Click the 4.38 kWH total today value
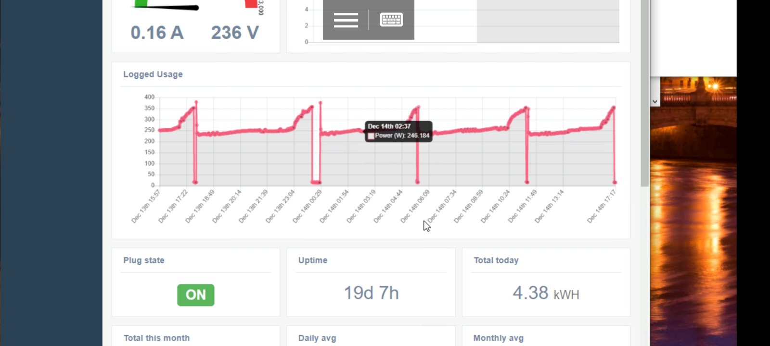The image size is (770, 346). coord(546,293)
